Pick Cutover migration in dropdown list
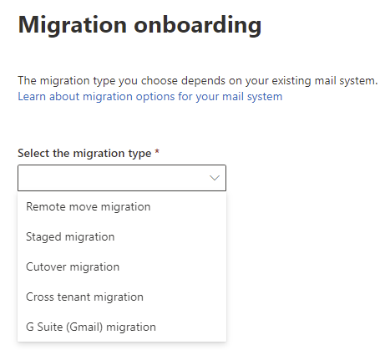385x350 pixels. click(x=122, y=267)
